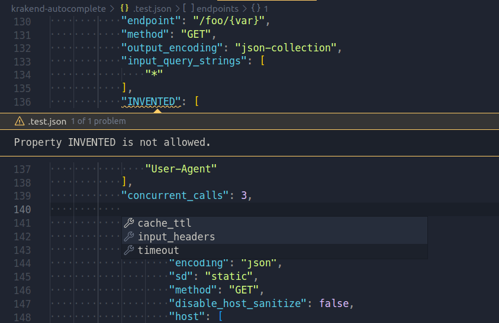Click the '1 of 1 problem' text

coord(98,121)
